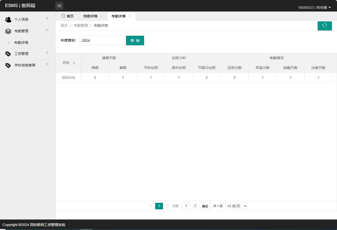
Task: Click the 考勤管理 layers icon
Action: 8,31
